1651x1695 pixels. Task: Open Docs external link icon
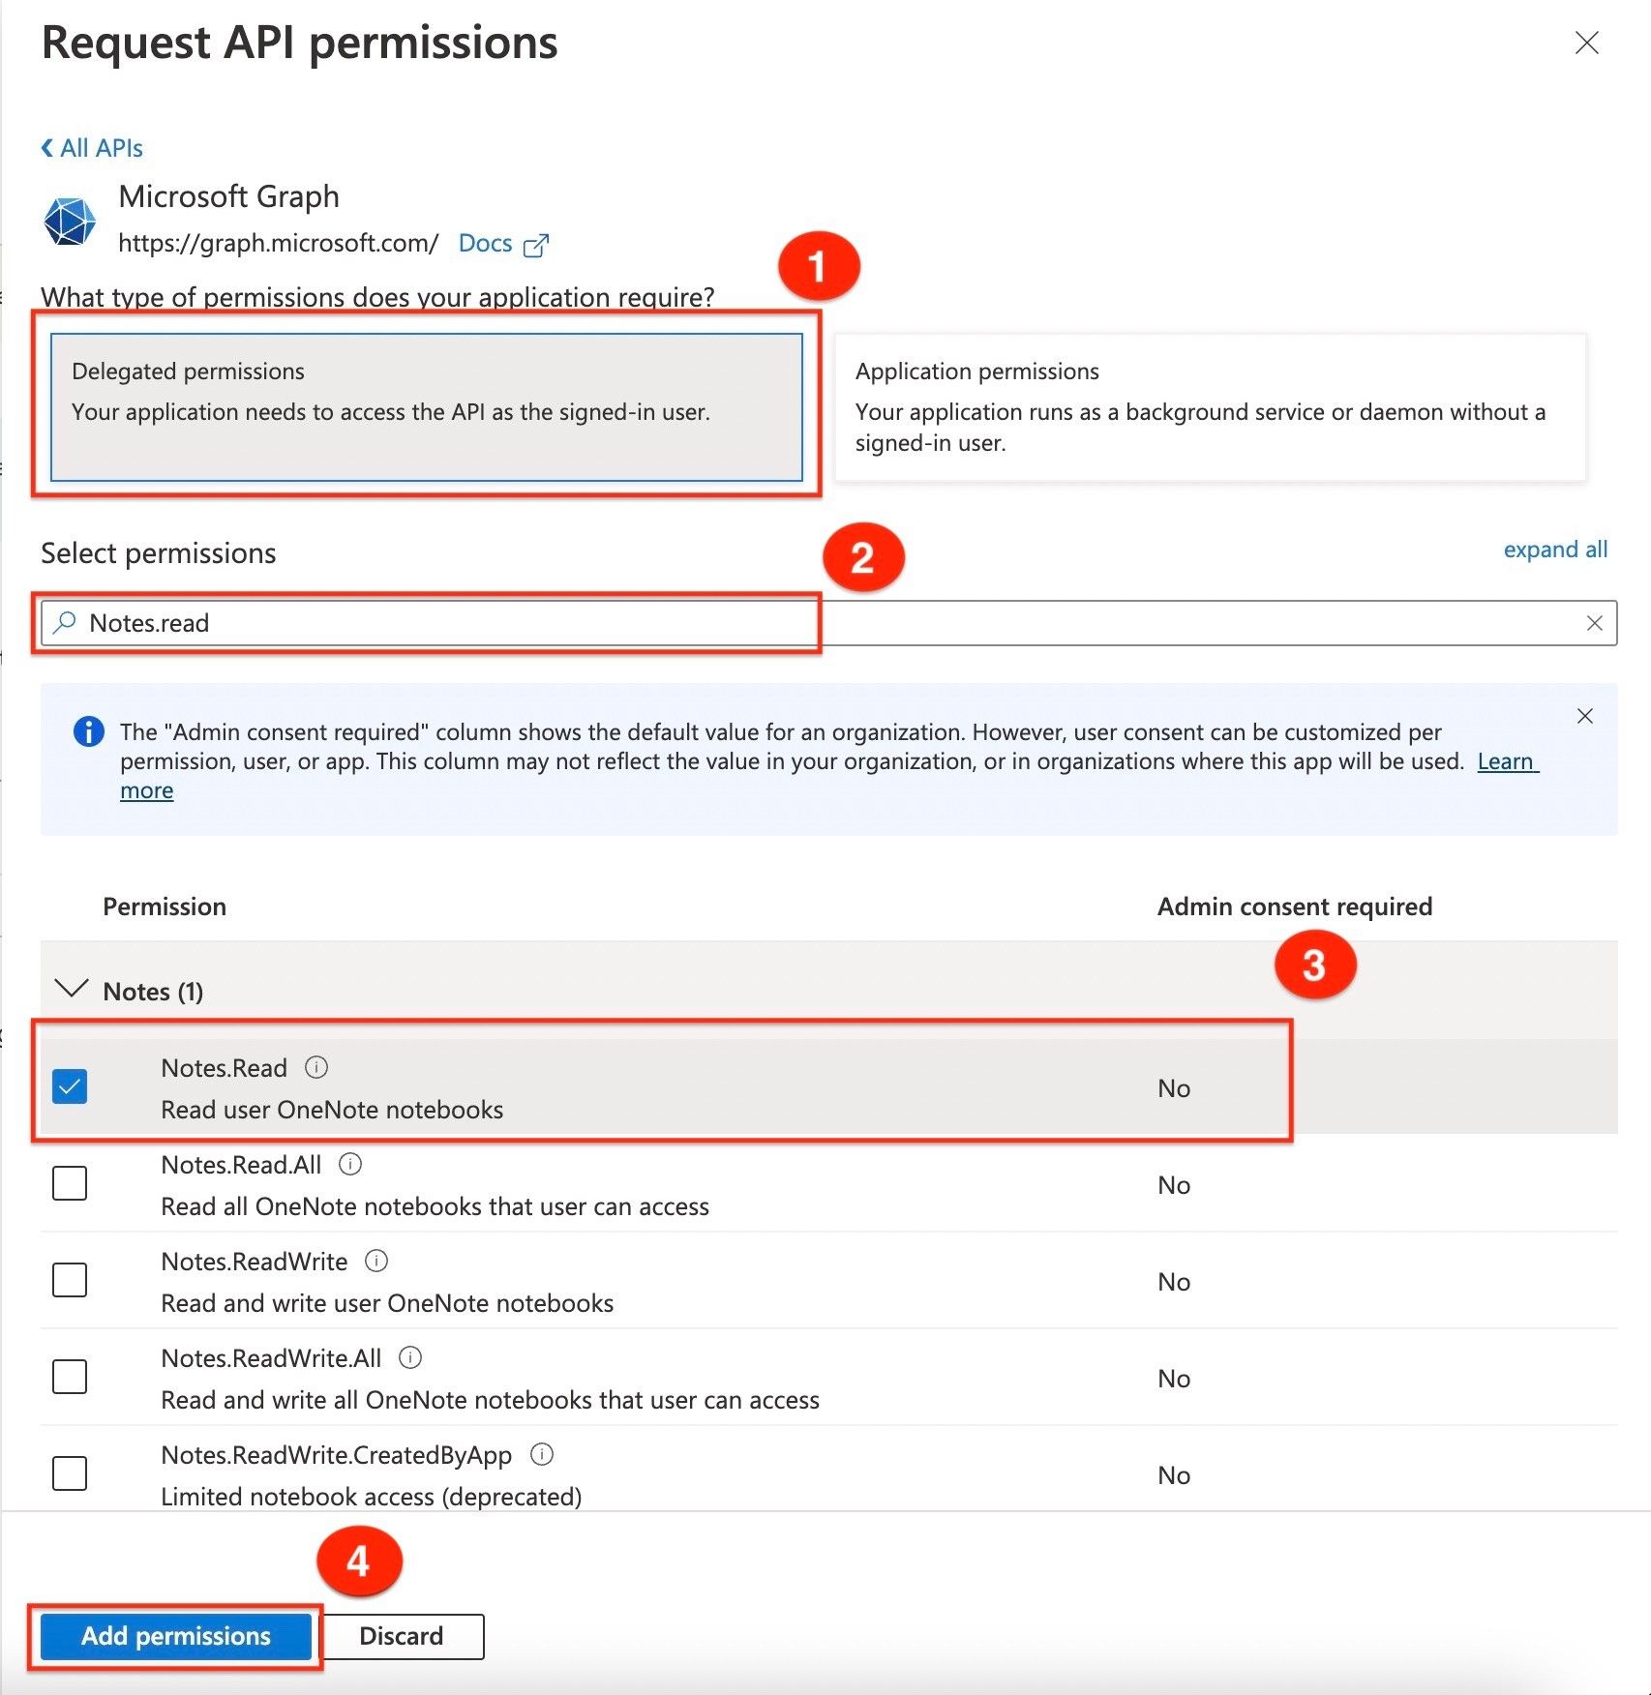click(x=535, y=245)
